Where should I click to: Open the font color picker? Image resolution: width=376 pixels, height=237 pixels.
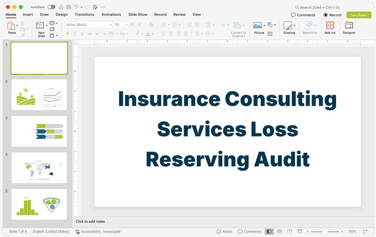coord(148,34)
